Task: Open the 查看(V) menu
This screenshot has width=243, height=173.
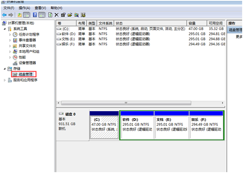Action: (40, 8)
